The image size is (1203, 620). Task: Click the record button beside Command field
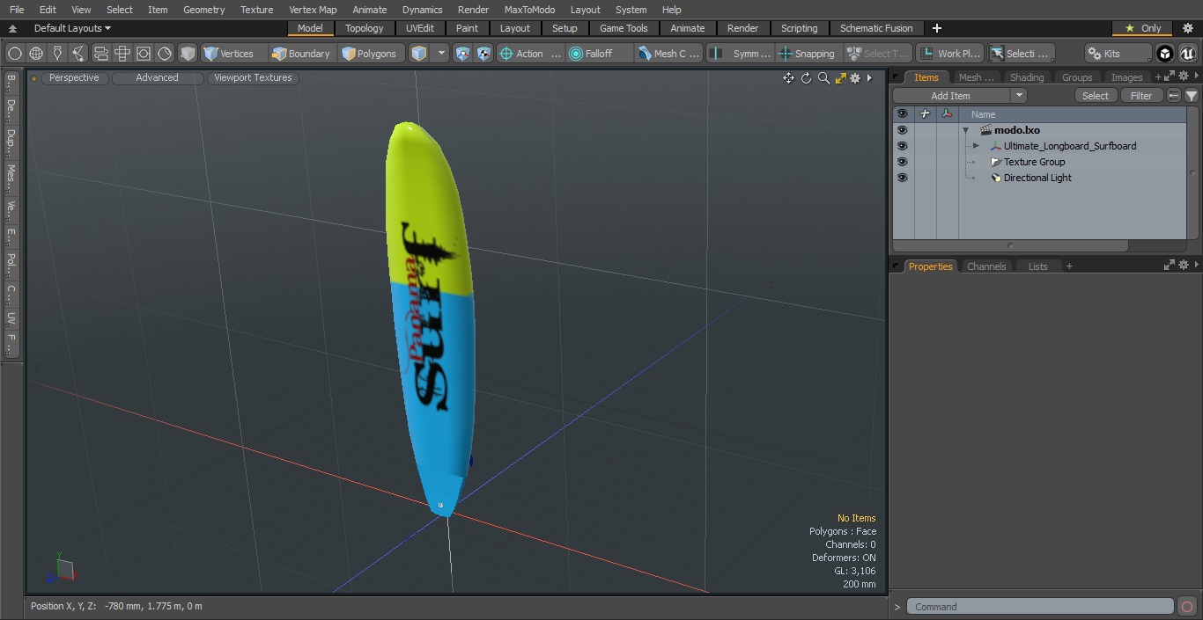(1187, 607)
